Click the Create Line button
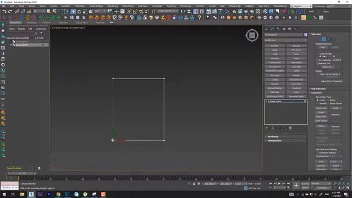352x198 pixels. pyautogui.click(x=321, y=108)
